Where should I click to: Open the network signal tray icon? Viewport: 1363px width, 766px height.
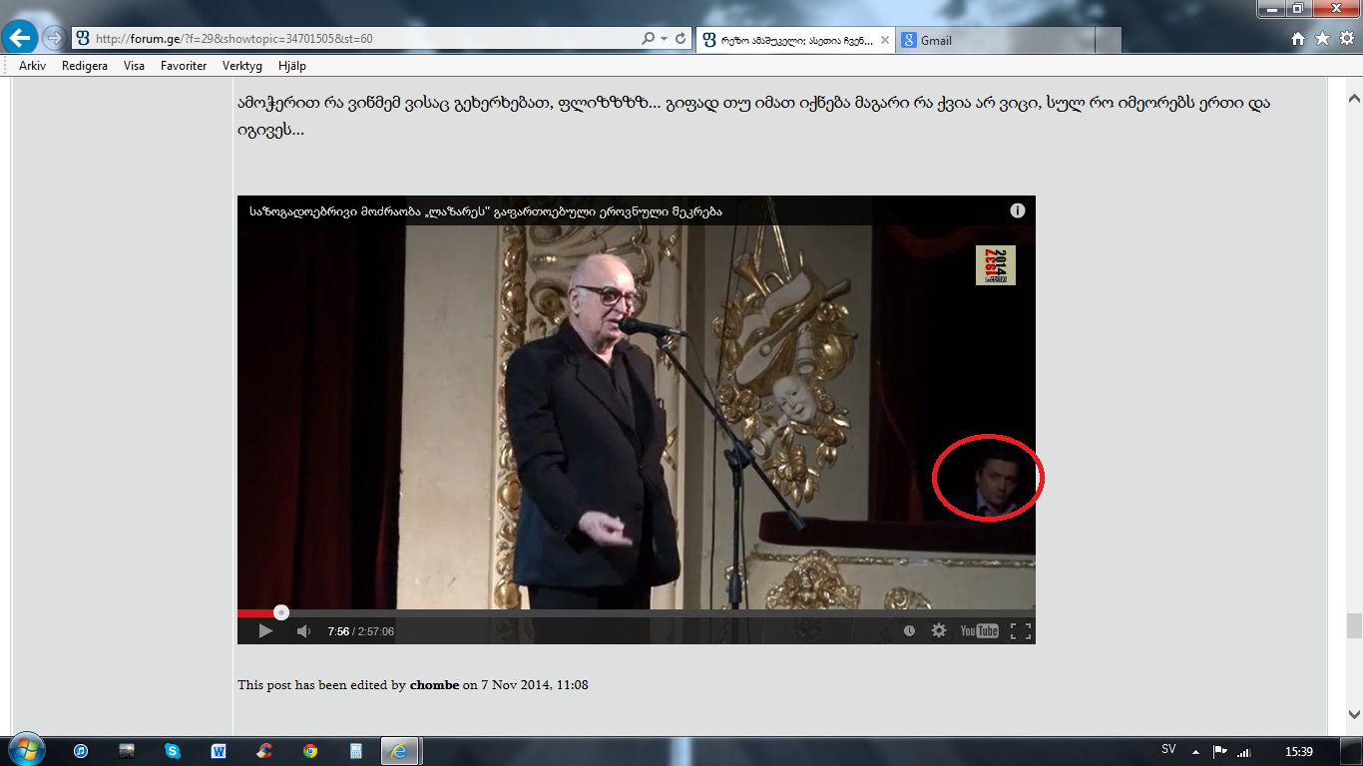coord(1244,751)
